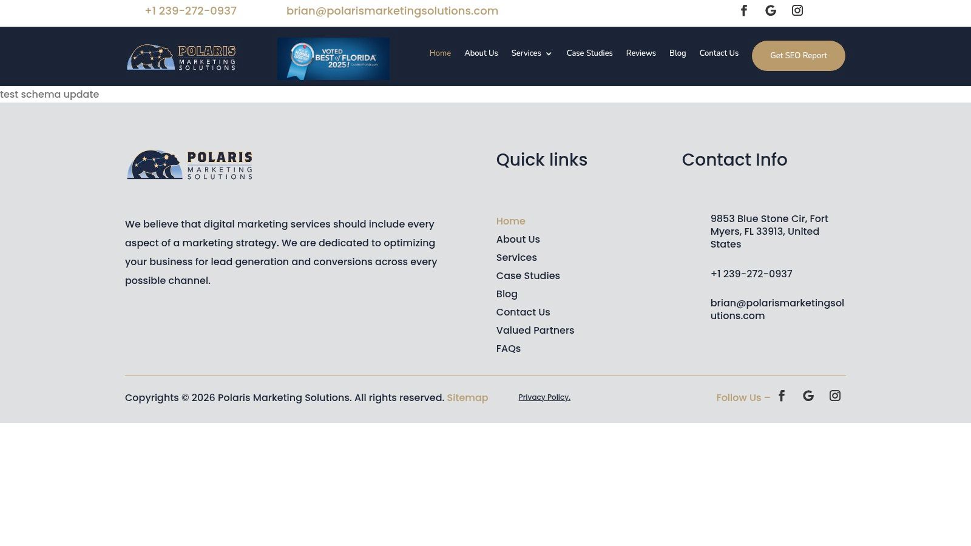This screenshot has width=971, height=546.
Task: Click email address in top bar
Action: (392, 11)
